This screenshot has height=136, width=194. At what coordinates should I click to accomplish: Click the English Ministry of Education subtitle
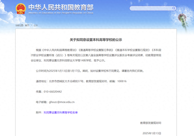[x=61, y=13]
